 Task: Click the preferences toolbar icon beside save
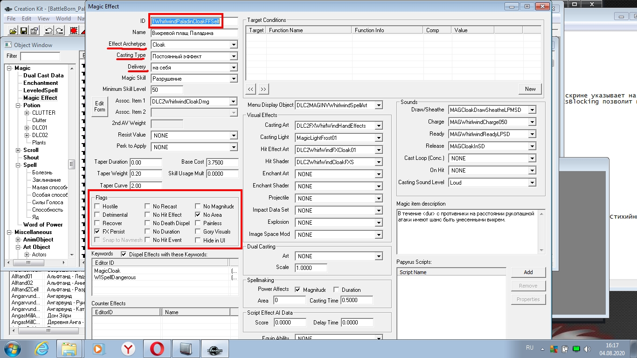click(34, 31)
